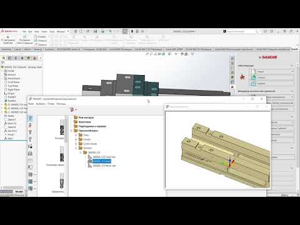The image size is (300, 225).
Task: Collapse the Приспособления folder in ToolKit tree
Action: click(x=71, y=131)
